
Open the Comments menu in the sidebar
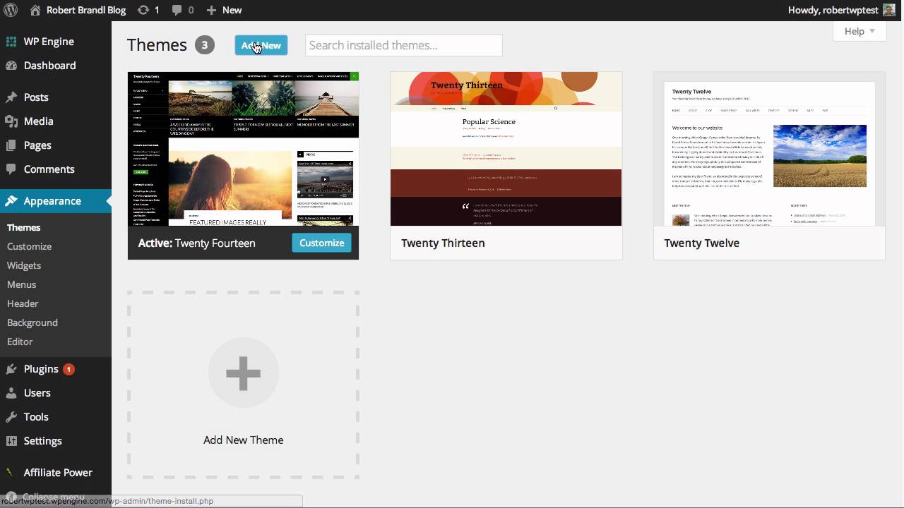point(56,169)
